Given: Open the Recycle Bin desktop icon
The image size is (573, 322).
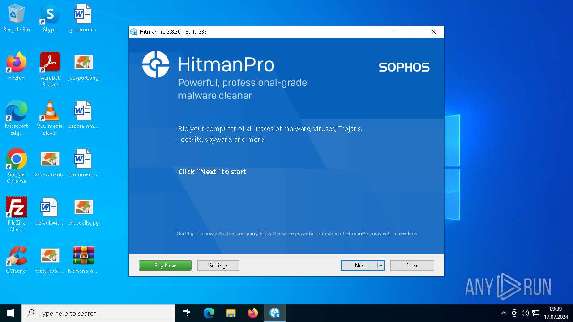Looking at the screenshot, I should coord(17,19).
